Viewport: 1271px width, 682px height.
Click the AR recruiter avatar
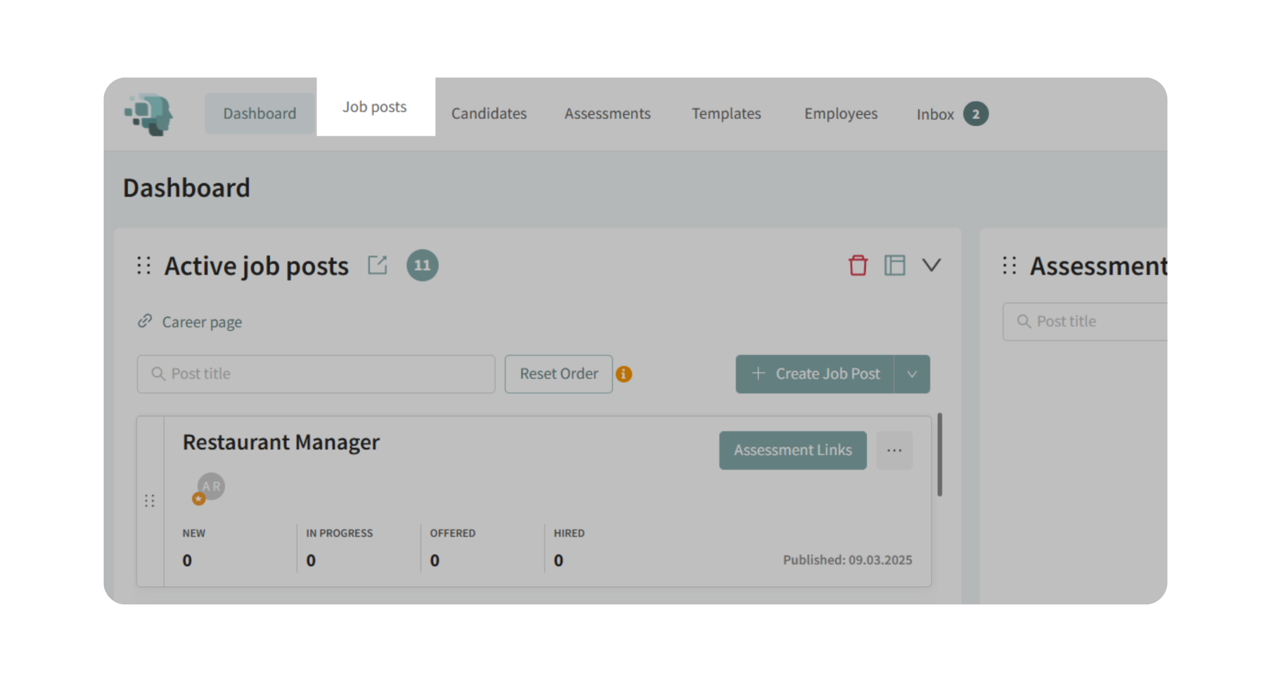coord(211,487)
